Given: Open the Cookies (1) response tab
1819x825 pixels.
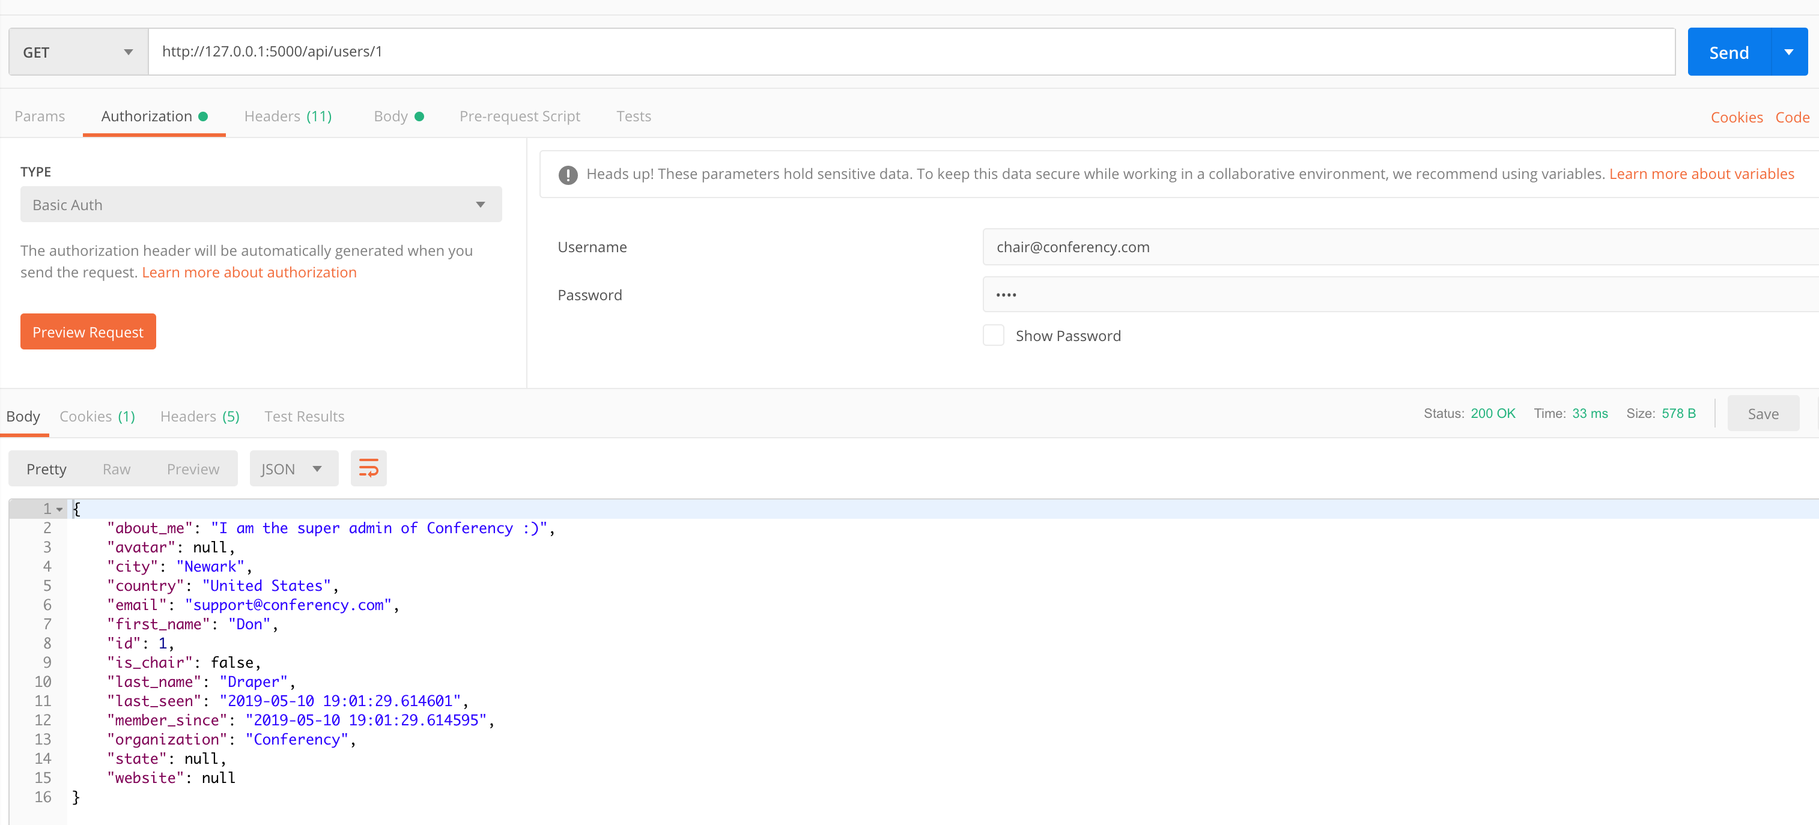Looking at the screenshot, I should pos(97,416).
